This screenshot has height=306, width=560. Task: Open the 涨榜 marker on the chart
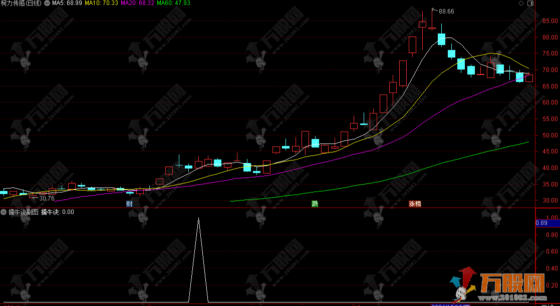point(415,204)
